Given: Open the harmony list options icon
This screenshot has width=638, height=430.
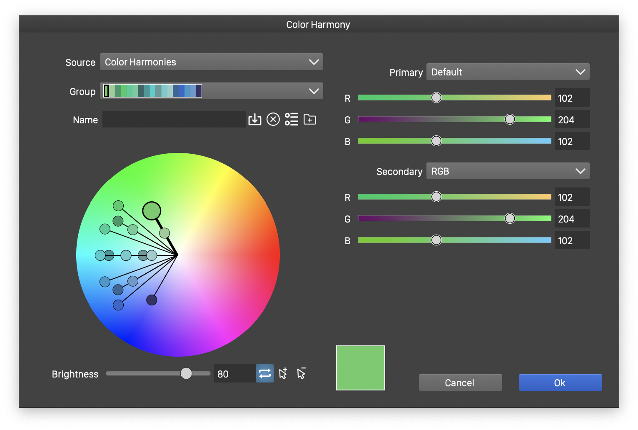Looking at the screenshot, I should pyautogui.click(x=292, y=120).
